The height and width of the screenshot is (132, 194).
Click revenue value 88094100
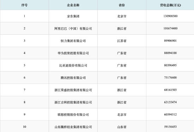170,53
